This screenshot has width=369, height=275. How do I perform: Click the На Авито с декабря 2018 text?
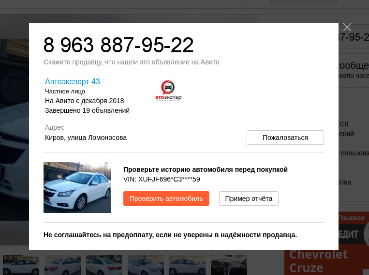[84, 101]
